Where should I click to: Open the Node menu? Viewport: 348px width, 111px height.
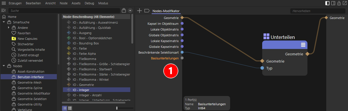pyautogui.click(x=64, y=3)
